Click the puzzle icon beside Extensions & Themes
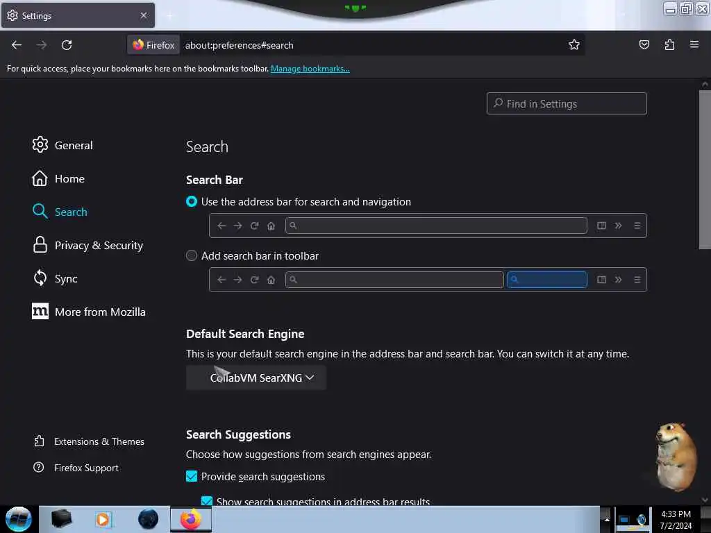Screen dimensions: 711x533 39,441
